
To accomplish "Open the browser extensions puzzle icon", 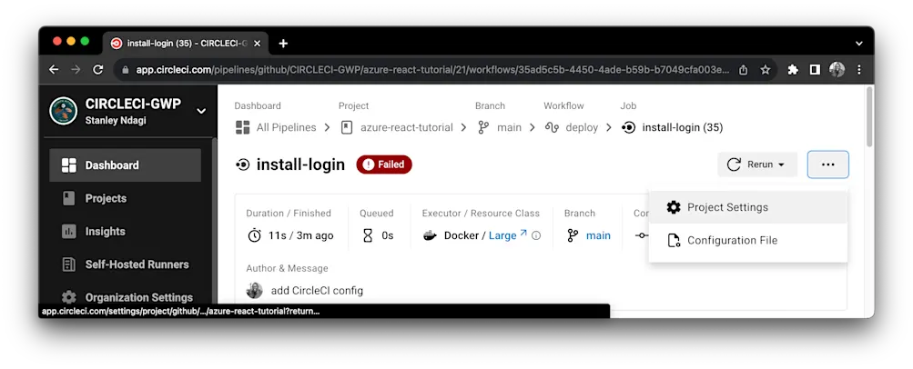I will pyautogui.click(x=793, y=70).
